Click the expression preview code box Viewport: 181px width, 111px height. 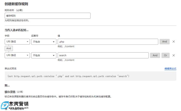click(x=90, y=76)
